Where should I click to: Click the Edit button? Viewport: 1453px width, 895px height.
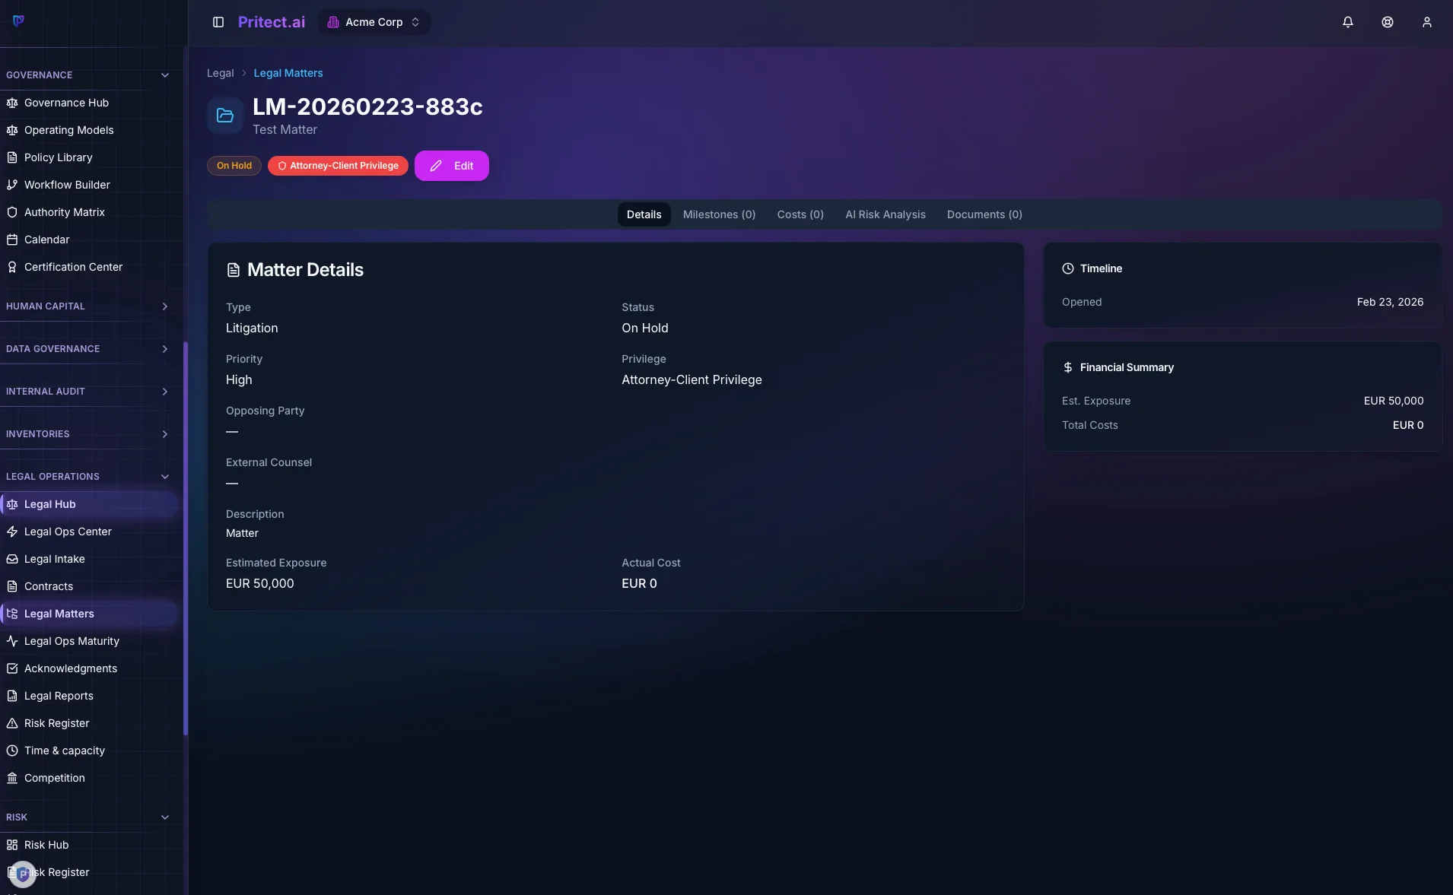pos(452,166)
